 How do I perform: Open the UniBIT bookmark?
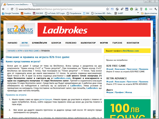pos(119,13)
